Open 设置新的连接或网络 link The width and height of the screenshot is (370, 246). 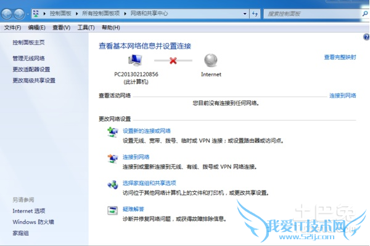(147, 131)
